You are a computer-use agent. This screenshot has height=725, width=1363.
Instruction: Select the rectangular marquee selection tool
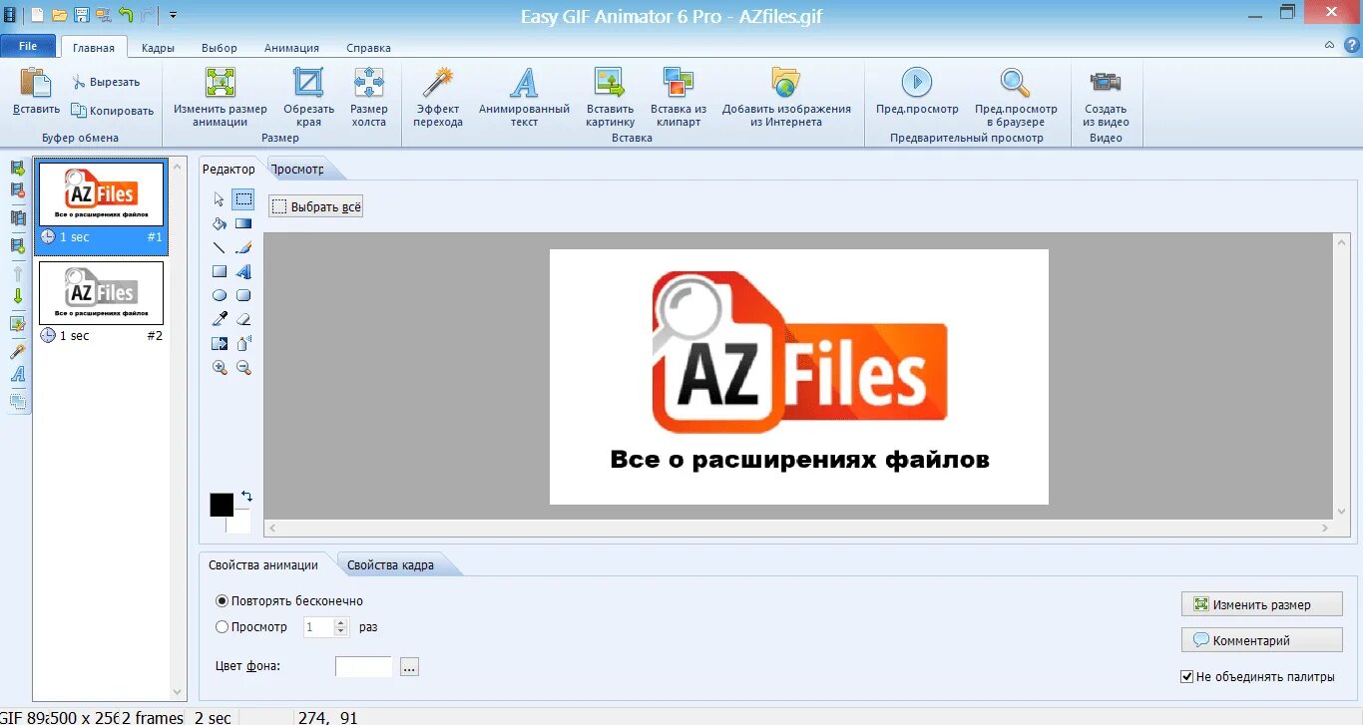click(x=243, y=199)
